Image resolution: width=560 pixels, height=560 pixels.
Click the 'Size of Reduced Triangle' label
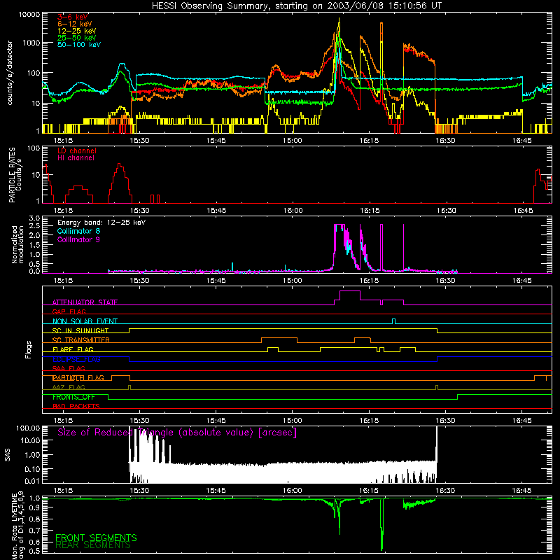[x=177, y=433]
